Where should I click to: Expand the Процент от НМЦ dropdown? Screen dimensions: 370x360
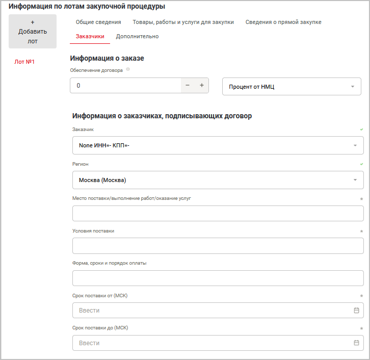[352, 87]
